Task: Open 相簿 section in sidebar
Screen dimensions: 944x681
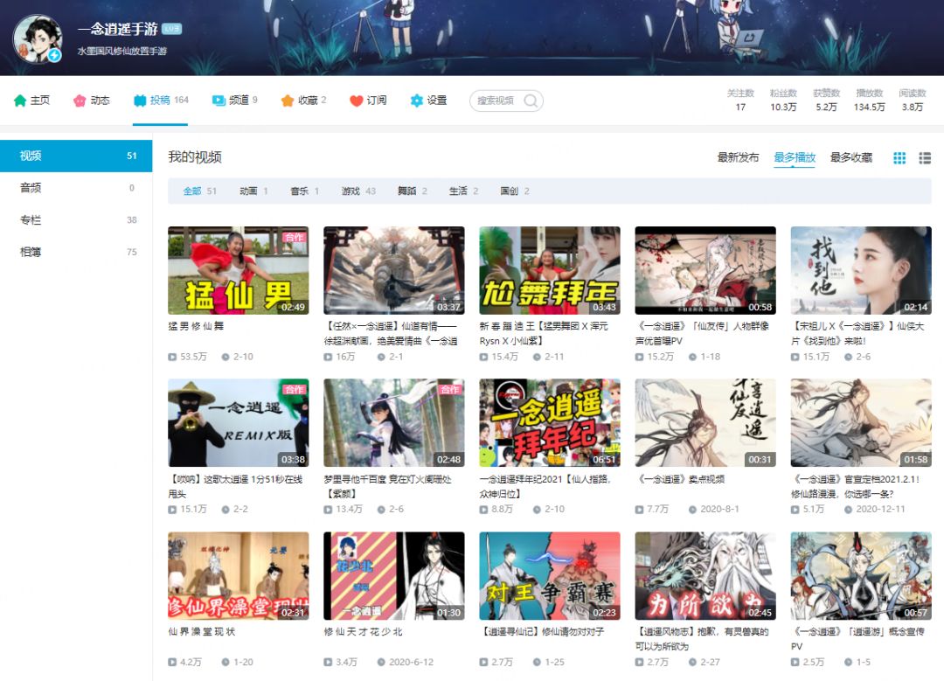Action: [x=31, y=252]
